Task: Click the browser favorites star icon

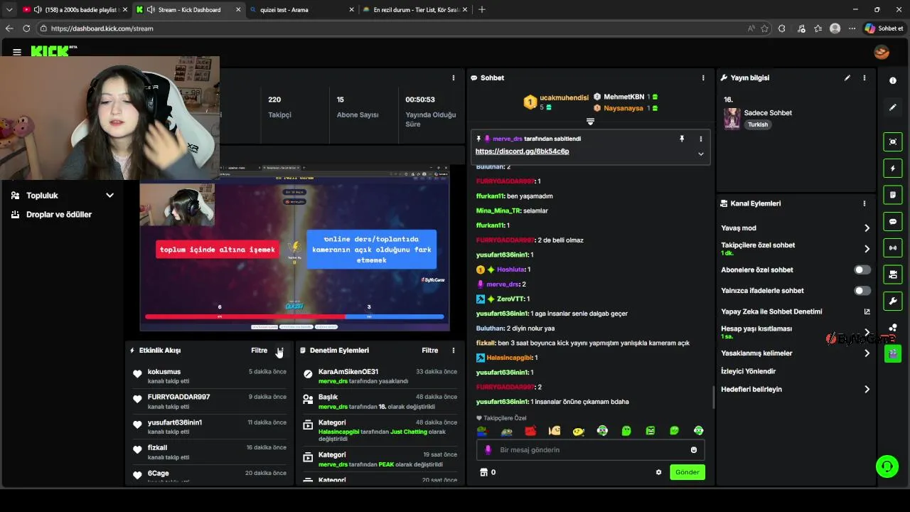Action: coord(765,28)
